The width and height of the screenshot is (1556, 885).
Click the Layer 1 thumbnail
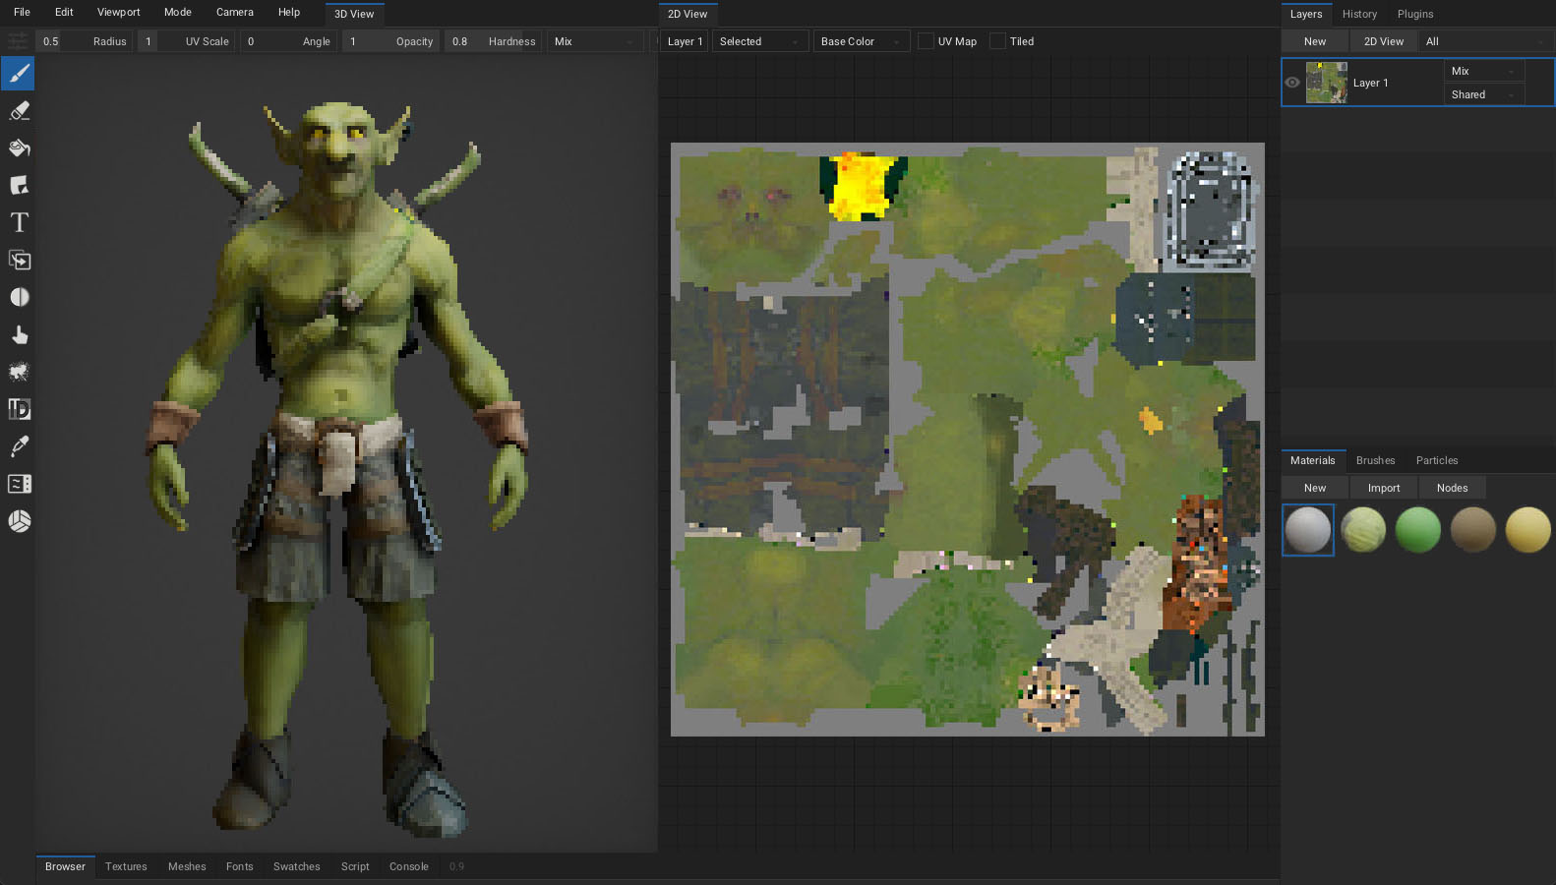pyautogui.click(x=1326, y=83)
